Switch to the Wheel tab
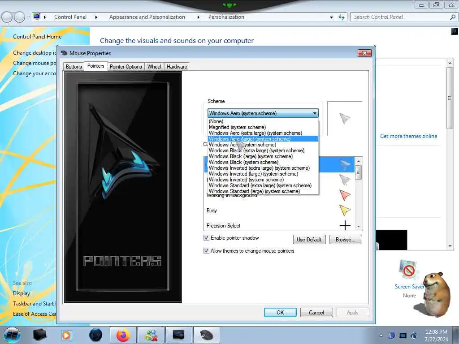Image resolution: width=459 pixels, height=344 pixels. pos(154,67)
